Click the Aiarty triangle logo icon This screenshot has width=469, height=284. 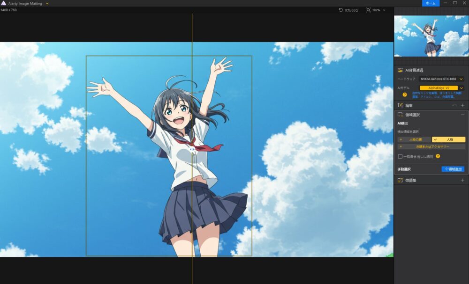tap(4, 3)
